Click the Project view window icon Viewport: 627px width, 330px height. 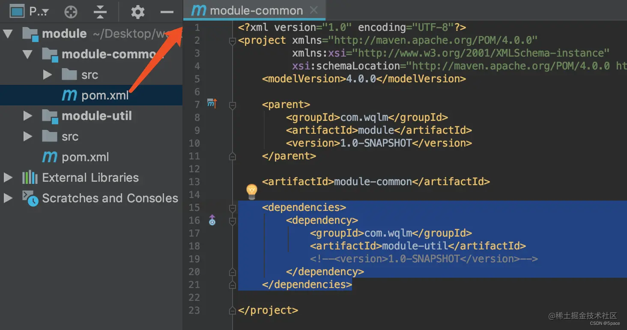tap(17, 12)
